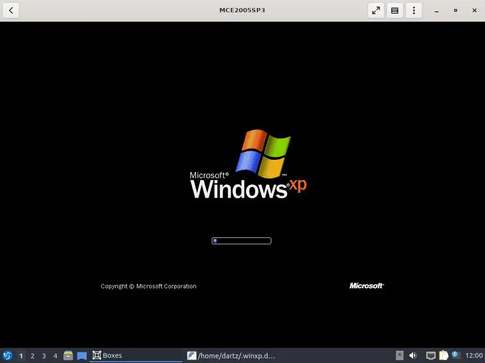Click the Windows XP boot progress bar
485x363 pixels.
[x=242, y=241]
